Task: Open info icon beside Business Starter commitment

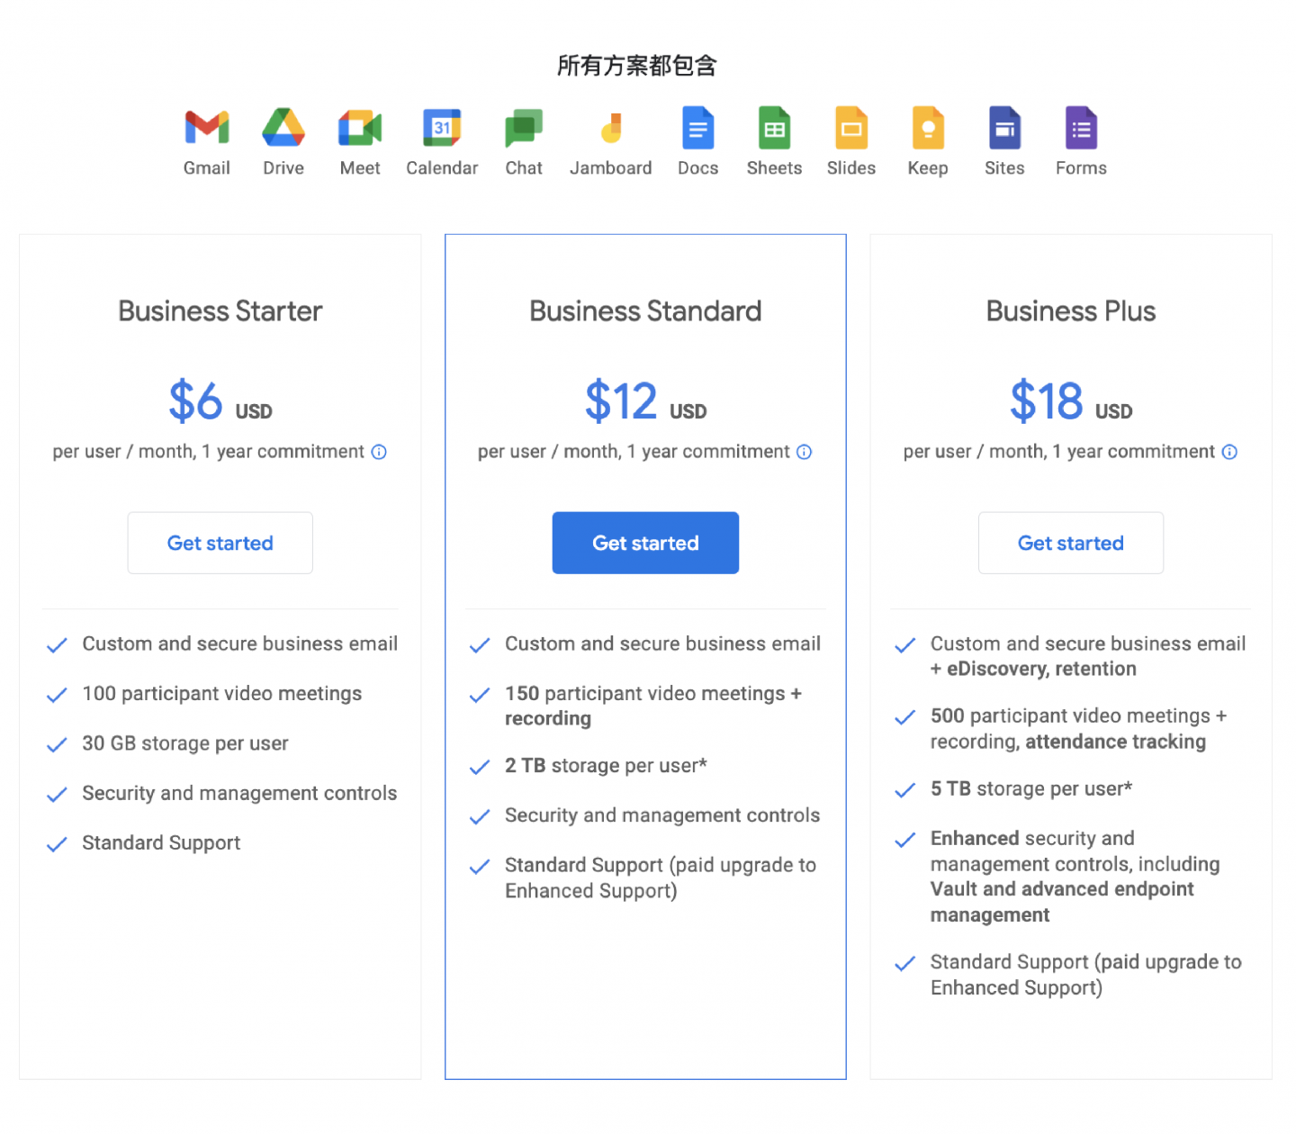Action: click(379, 452)
